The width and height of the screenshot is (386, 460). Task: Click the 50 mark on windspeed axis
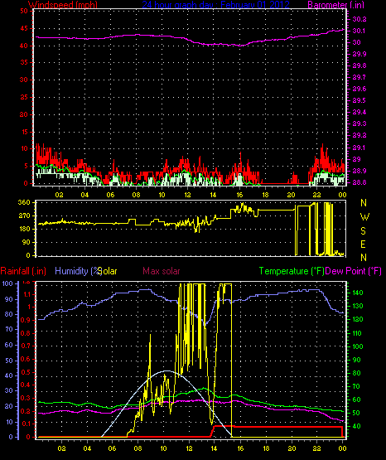click(24, 11)
